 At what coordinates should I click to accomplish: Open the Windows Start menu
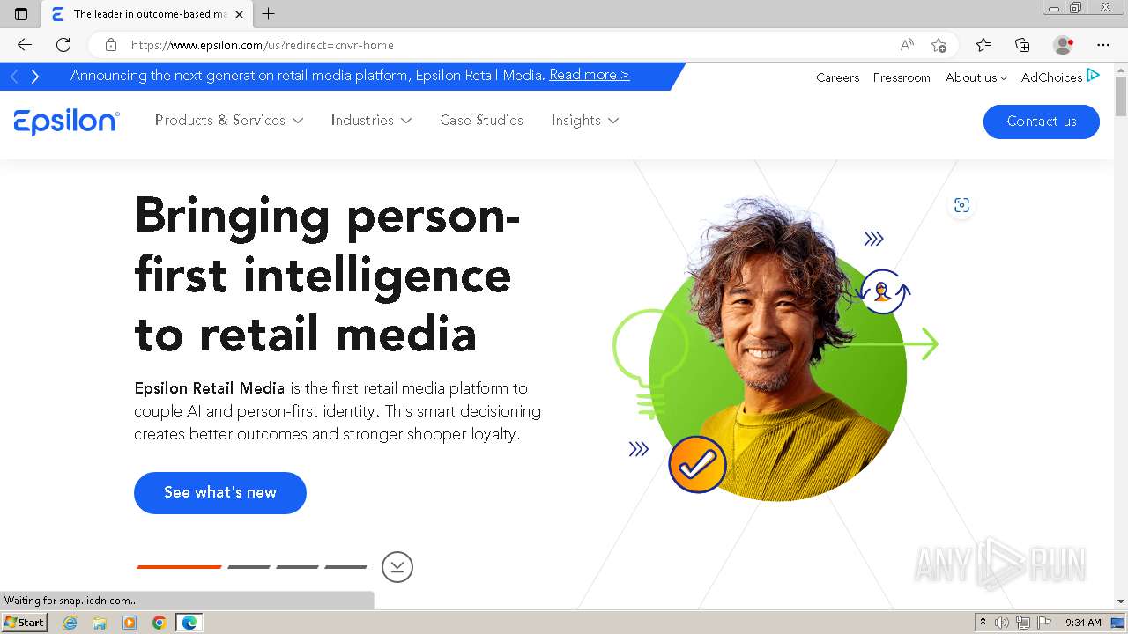click(x=25, y=623)
